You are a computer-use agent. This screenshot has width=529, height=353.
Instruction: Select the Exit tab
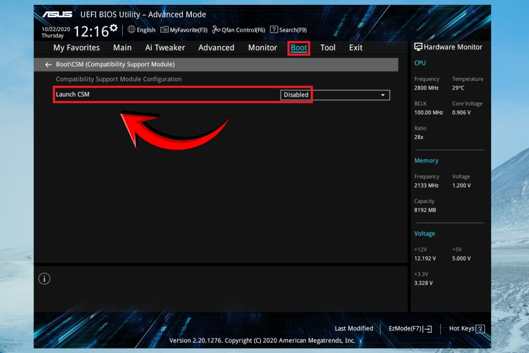tap(356, 48)
